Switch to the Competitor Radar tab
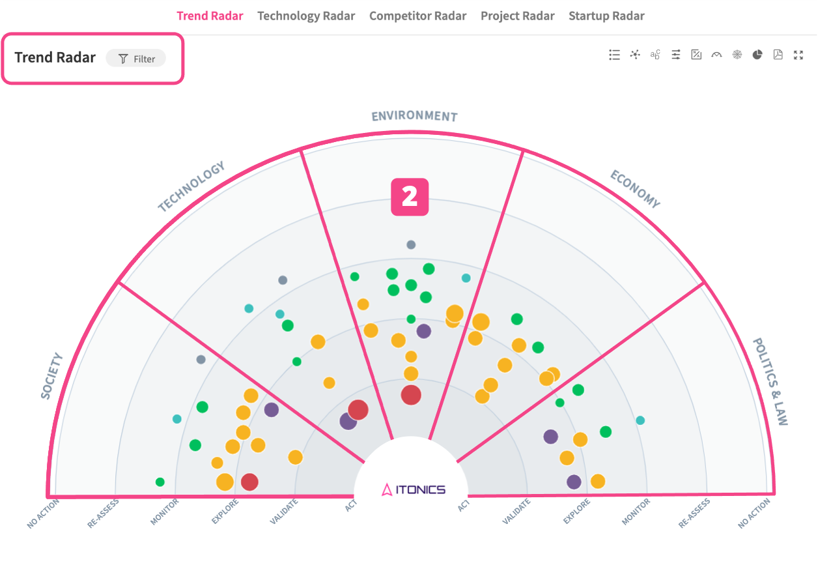Screen dimensions: 818x567 coord(417,16)
